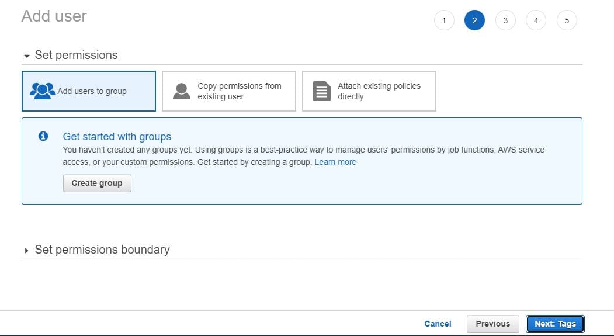Click the Create group button
Image resolution: width=614 pixels, height=336 pixels.
click(97, 183)
